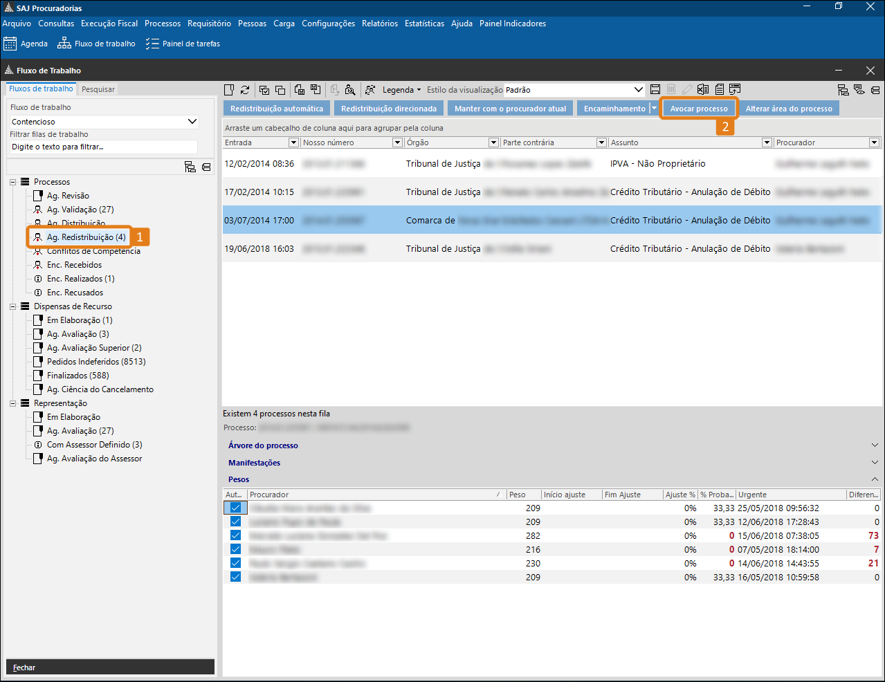Click the refresh icon in the toolbar
The width and height of the screenshot is (885, 682).
[x=245, y=90]
